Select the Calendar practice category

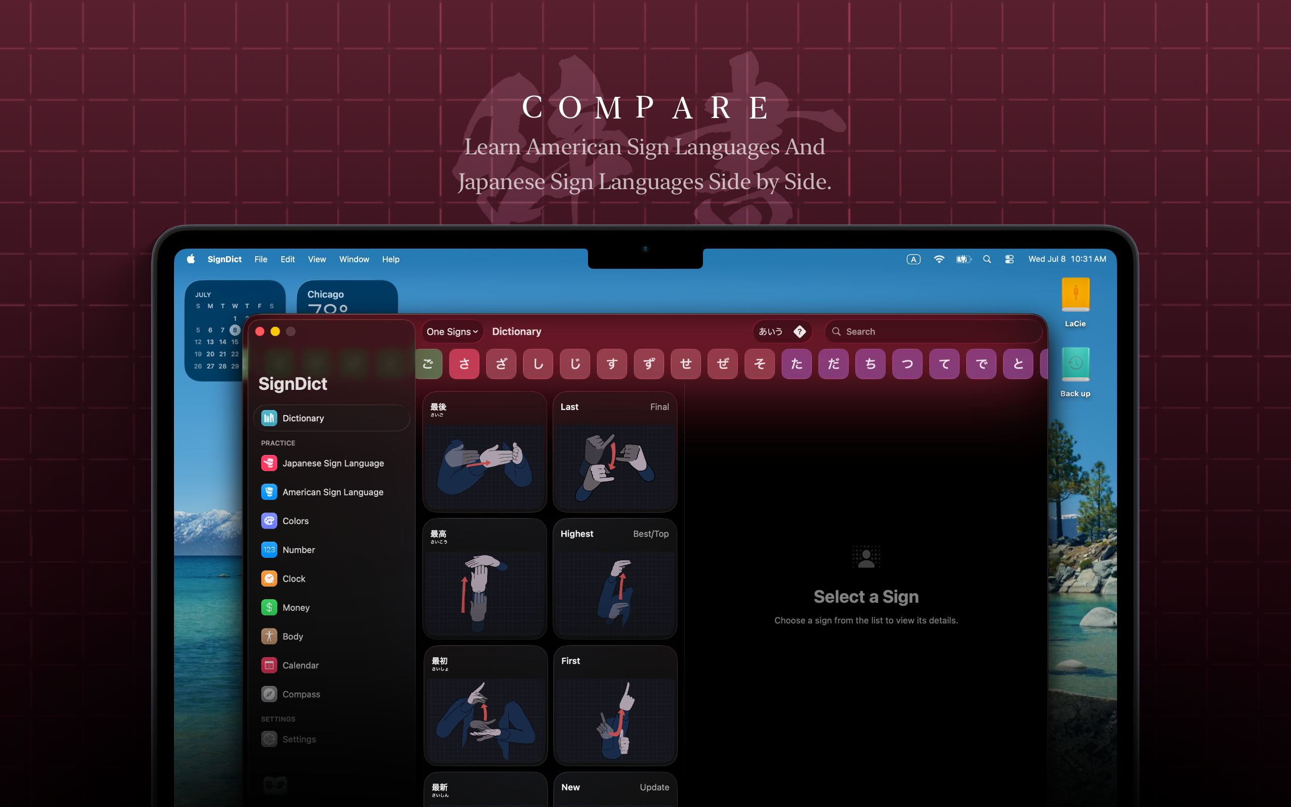click(x=331, y=664)
